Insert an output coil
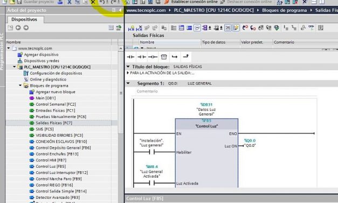The image size is (338, 203). (153, 57)
